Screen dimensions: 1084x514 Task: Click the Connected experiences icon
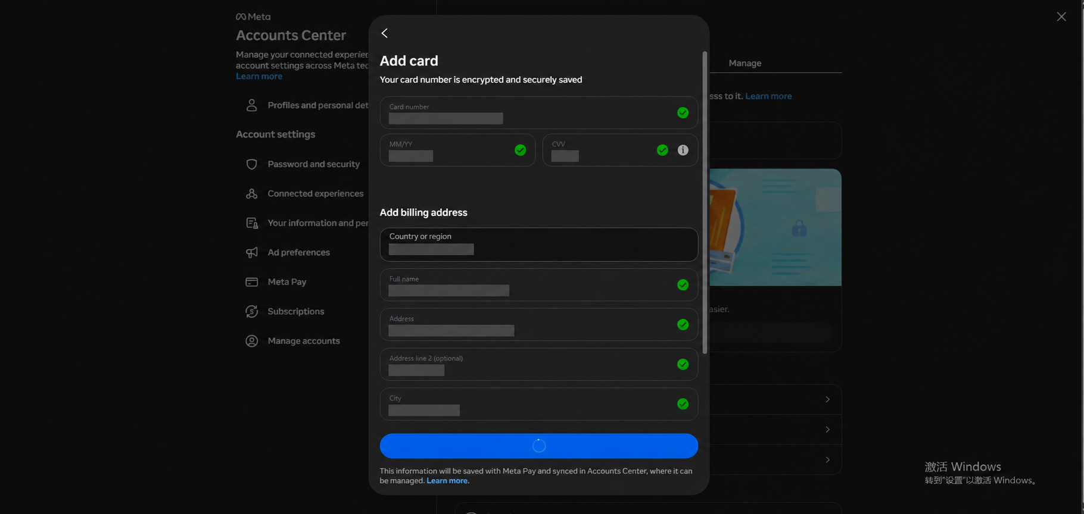(x=252, y=194)
